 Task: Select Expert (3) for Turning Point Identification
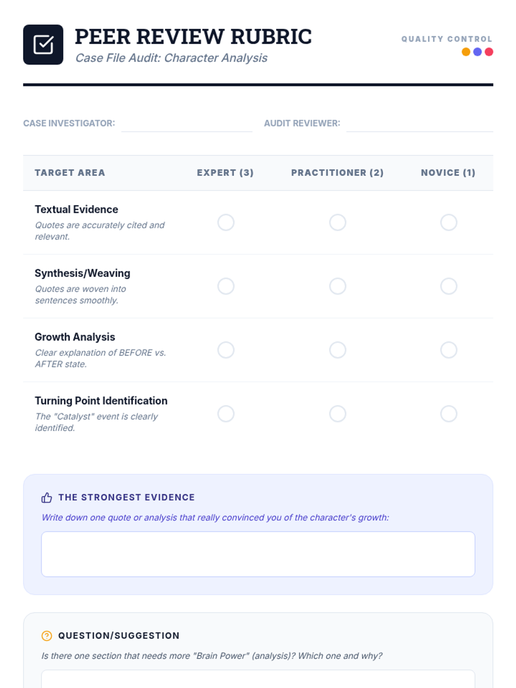tap(226, 414)
